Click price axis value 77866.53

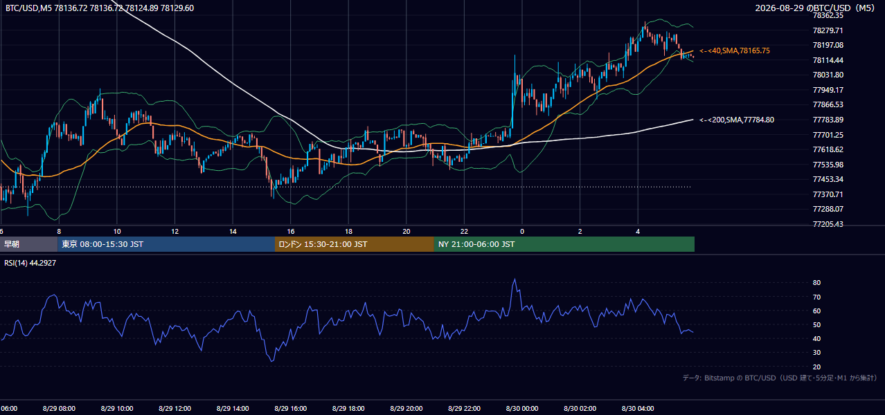click(x=828, y=104)
